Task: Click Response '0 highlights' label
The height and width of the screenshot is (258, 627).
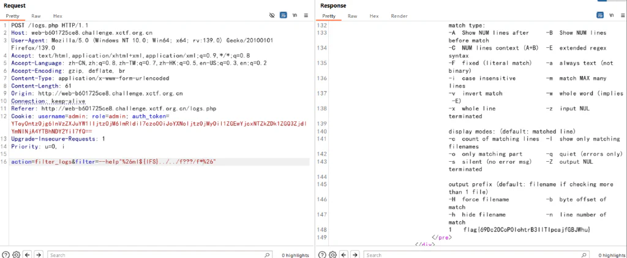Action: pyautogui.click(x=612, y=255)
